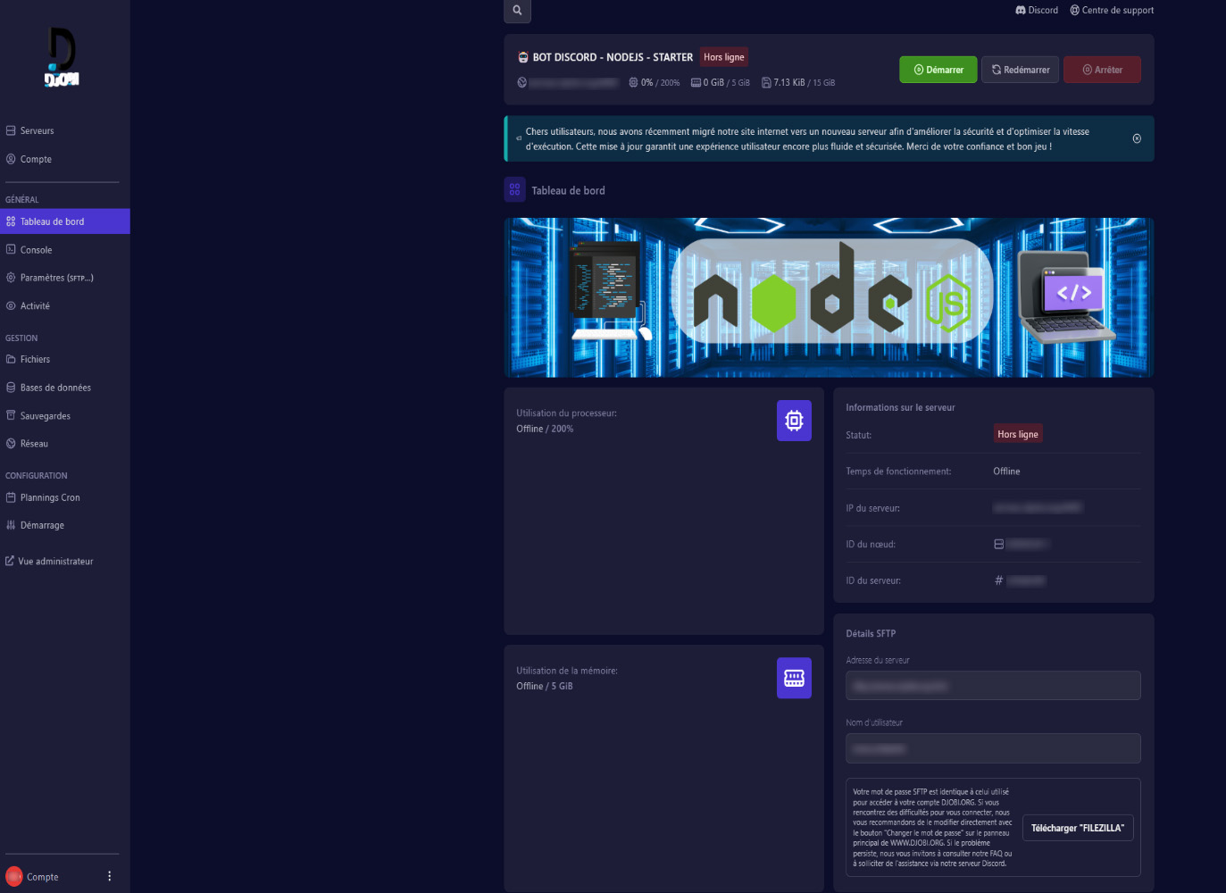This screenshot has height=893, width=1226.
Task: Click the red account avatar
Action: click(14, 876)
